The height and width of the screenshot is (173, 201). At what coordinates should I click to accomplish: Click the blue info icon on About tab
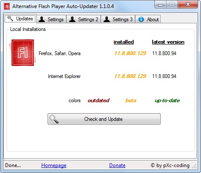click(141, 20)
